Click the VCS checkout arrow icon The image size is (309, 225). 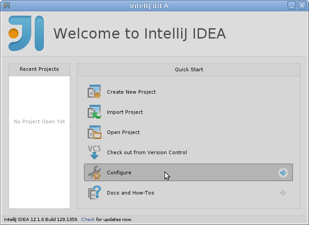pyautogui.click(x=94, y=152)
